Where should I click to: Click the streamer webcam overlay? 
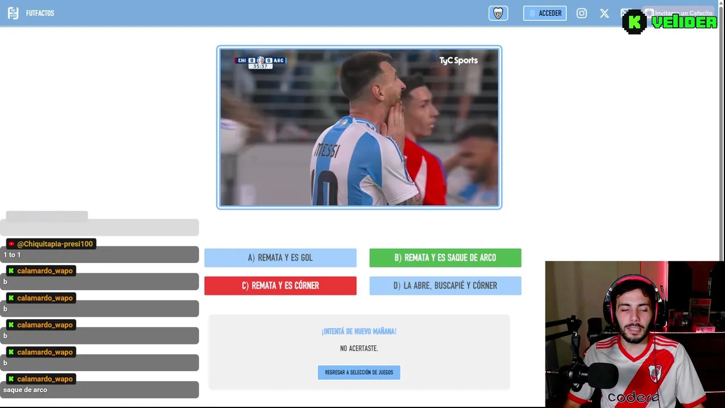634,334
